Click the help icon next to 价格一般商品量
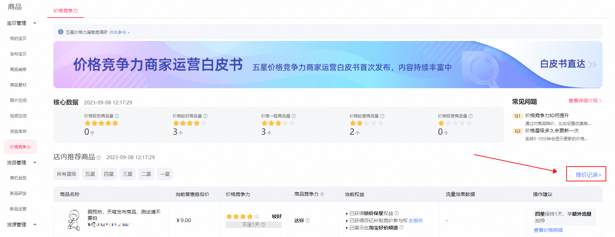 point(294,116)
